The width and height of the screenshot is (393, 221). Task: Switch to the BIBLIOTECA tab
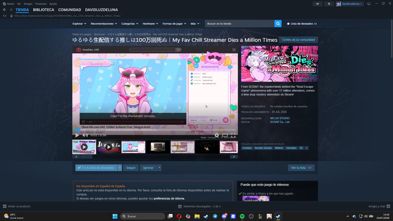tap(44, 10)
